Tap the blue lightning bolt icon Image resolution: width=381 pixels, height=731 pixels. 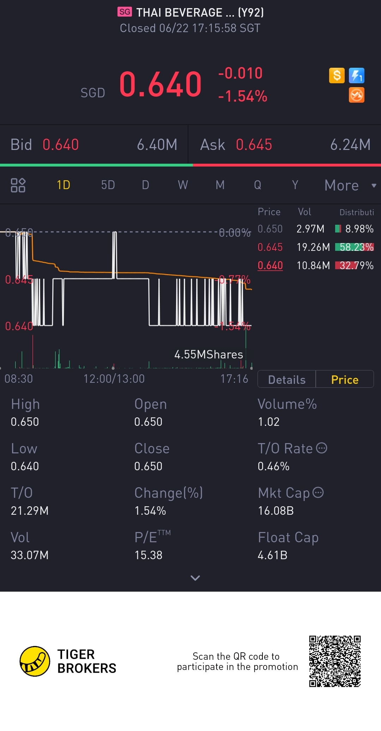357,75
